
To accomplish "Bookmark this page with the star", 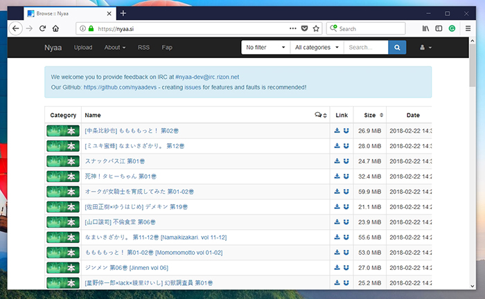I will coord(316,29).
